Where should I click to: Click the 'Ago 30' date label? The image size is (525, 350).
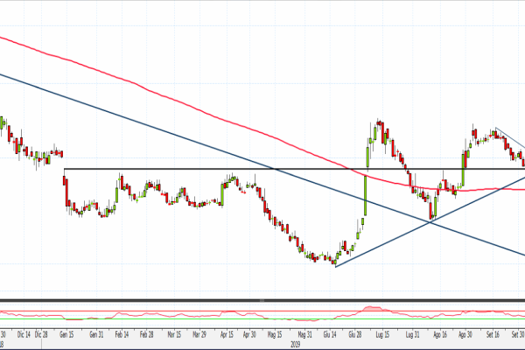point(465,334)
